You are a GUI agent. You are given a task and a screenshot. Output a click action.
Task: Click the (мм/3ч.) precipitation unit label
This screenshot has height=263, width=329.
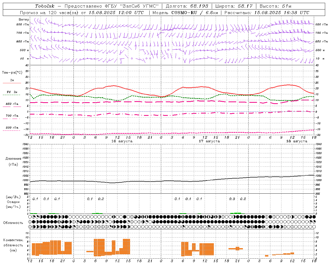(13, 197)
